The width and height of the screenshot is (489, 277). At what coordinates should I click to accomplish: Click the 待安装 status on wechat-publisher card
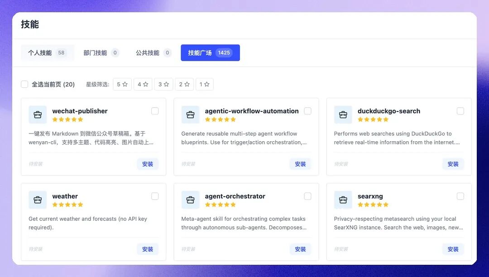[x=36, y=164]
